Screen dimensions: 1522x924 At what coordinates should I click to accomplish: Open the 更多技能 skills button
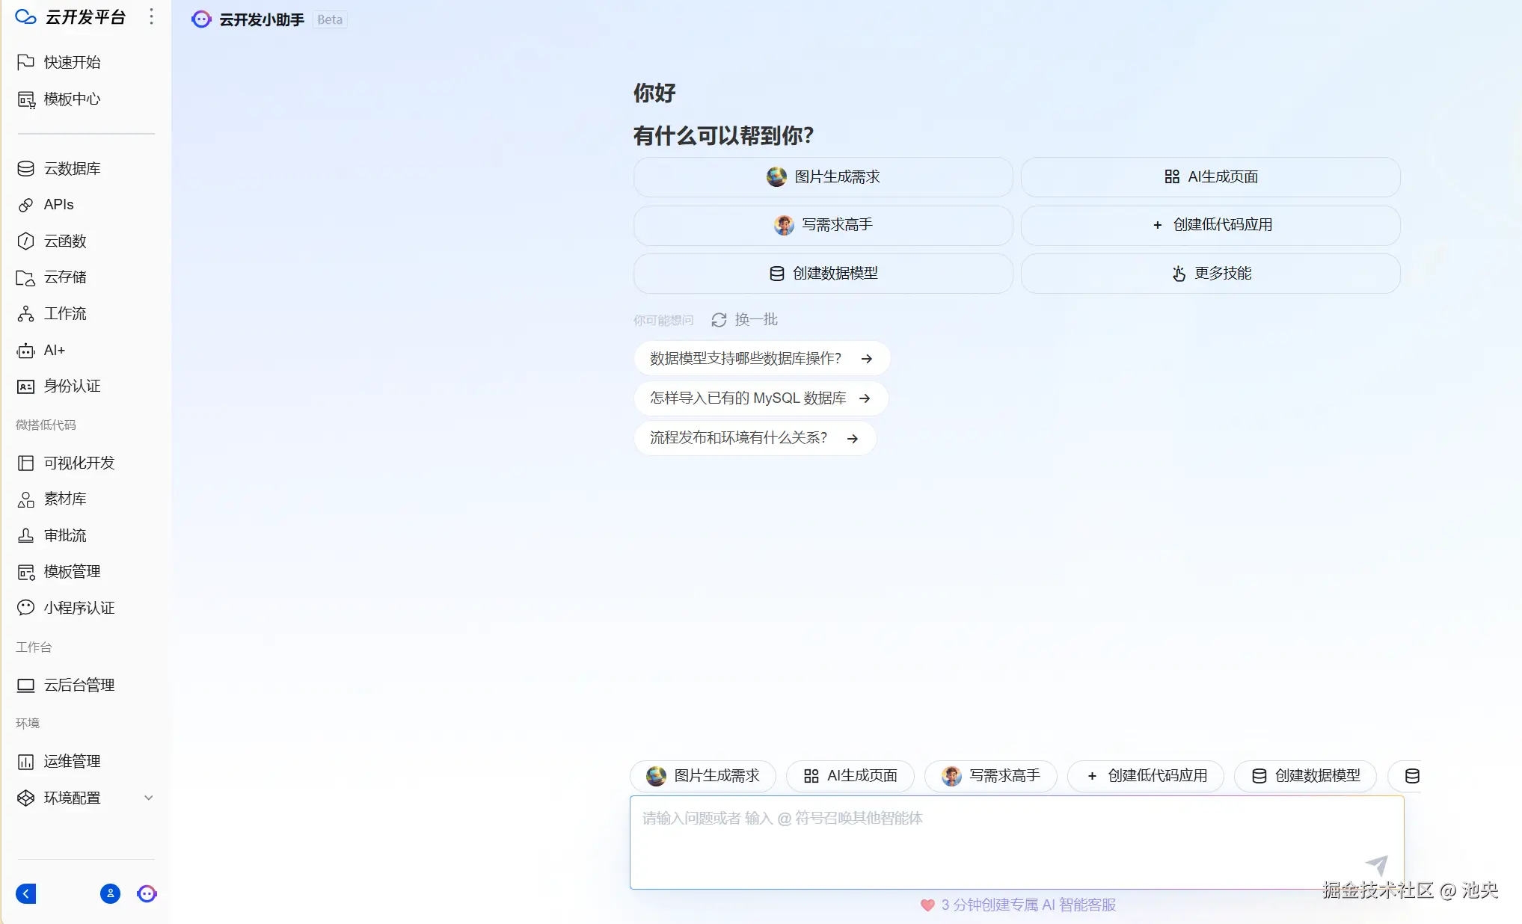coord(1210,274)
